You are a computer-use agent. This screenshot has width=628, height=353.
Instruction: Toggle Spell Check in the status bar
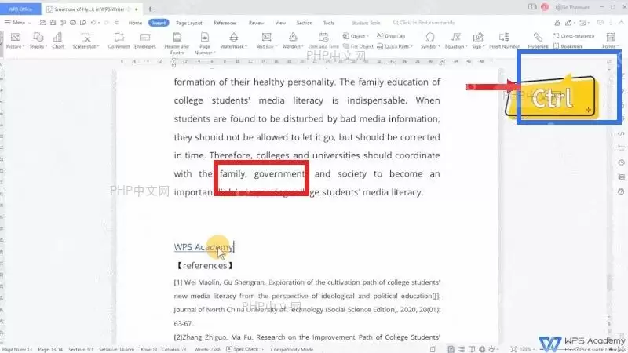pos(243,349)
